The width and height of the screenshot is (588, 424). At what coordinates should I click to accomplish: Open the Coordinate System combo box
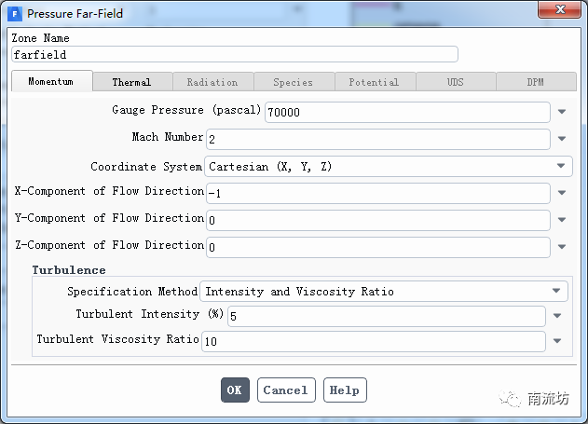point(388,167)
